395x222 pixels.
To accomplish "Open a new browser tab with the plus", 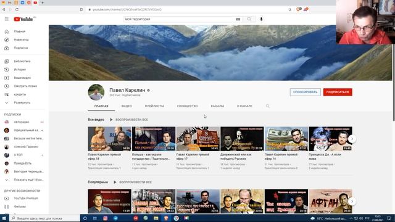I will 43,2.
